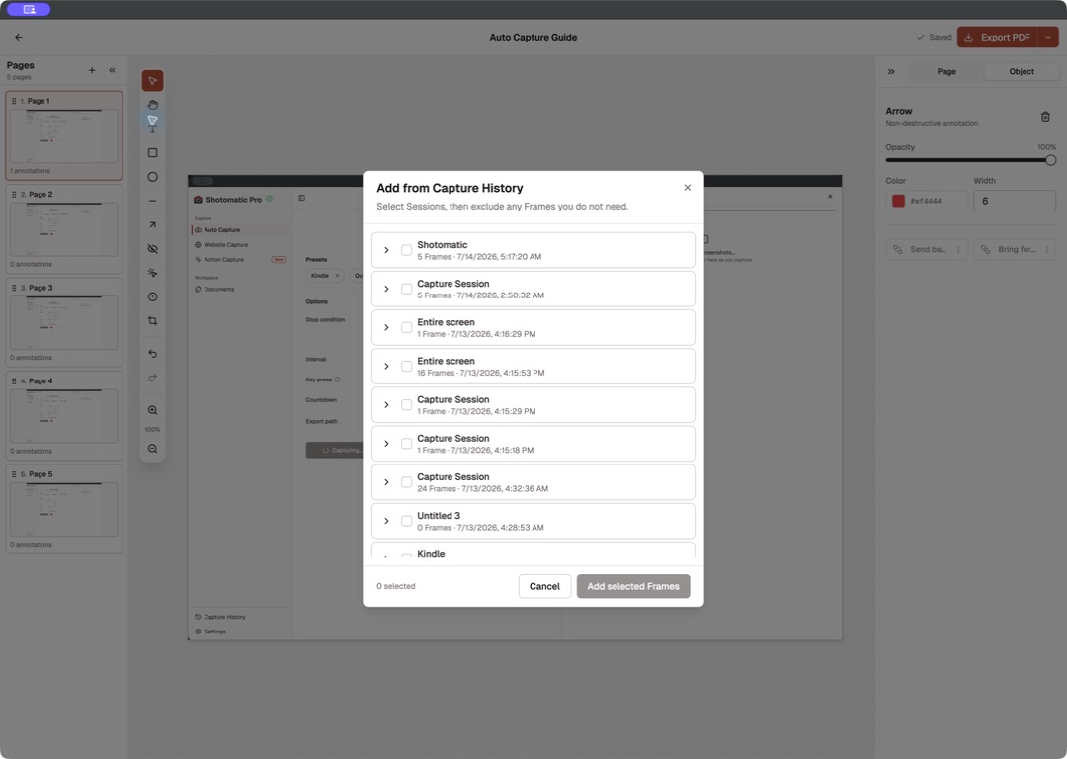Click the Width input field
The height and width of the screenshot is (759, 1067).
pos(1015,201)
